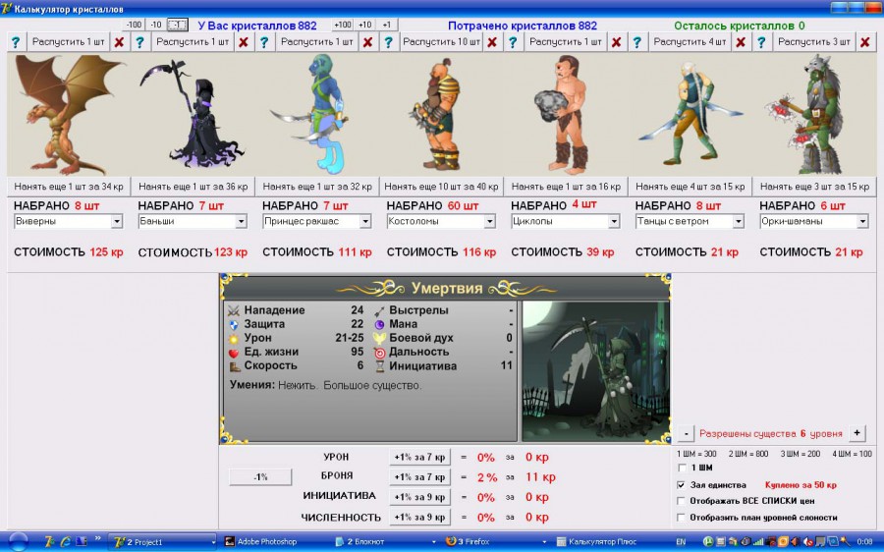Expand the Циклопы creature dropdown

(614, 222)
